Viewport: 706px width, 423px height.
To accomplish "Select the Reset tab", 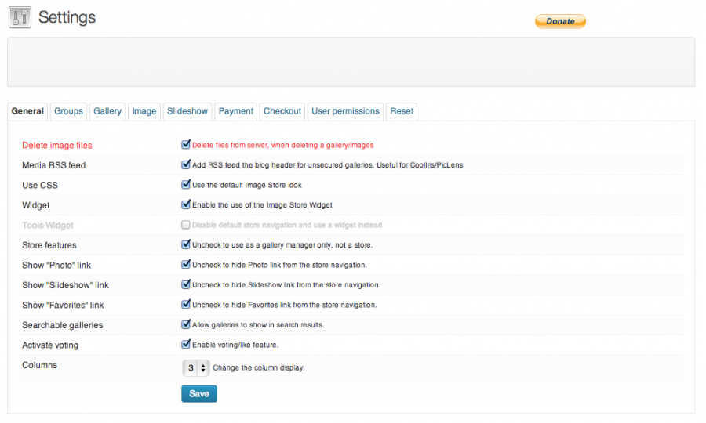I will pyautogui.click(x=402, y=111).
